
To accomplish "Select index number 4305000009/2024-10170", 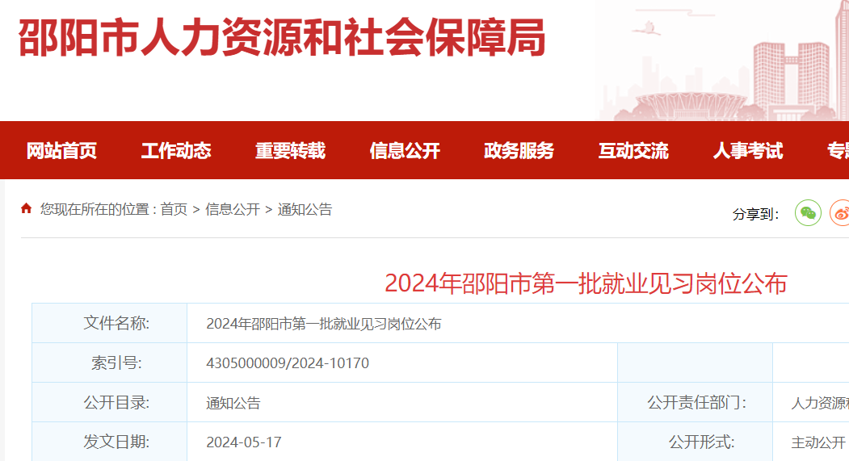I will point(288,363).
